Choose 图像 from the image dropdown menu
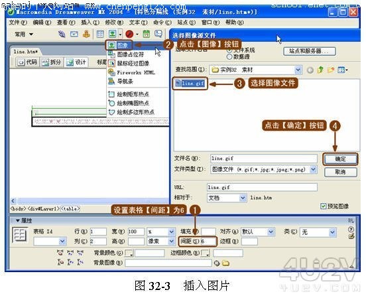Image resolution: width=366 pixels, height=294 pixels. point(119,45)
